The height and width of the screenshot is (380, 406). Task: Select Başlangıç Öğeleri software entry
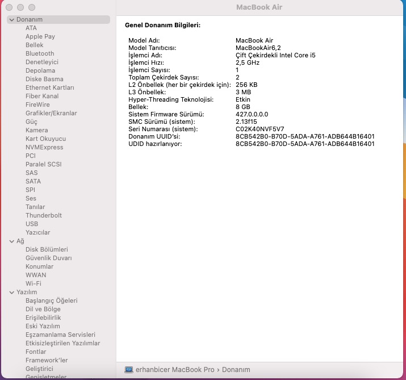click(x=51, y=300)
